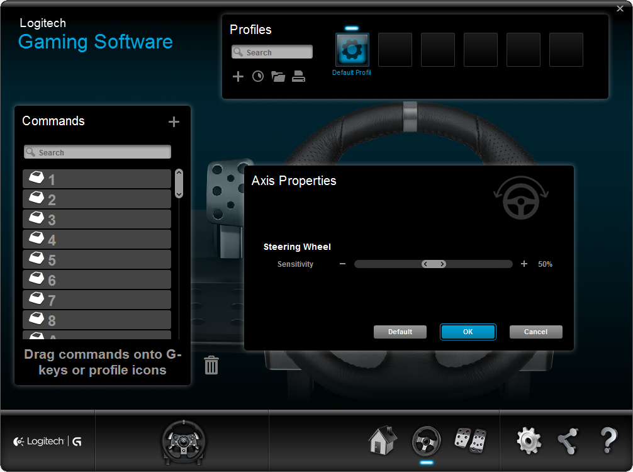Select command 2 in the Commands list
The width and height of the screenshot is (633, 472).
click(97, 199)
